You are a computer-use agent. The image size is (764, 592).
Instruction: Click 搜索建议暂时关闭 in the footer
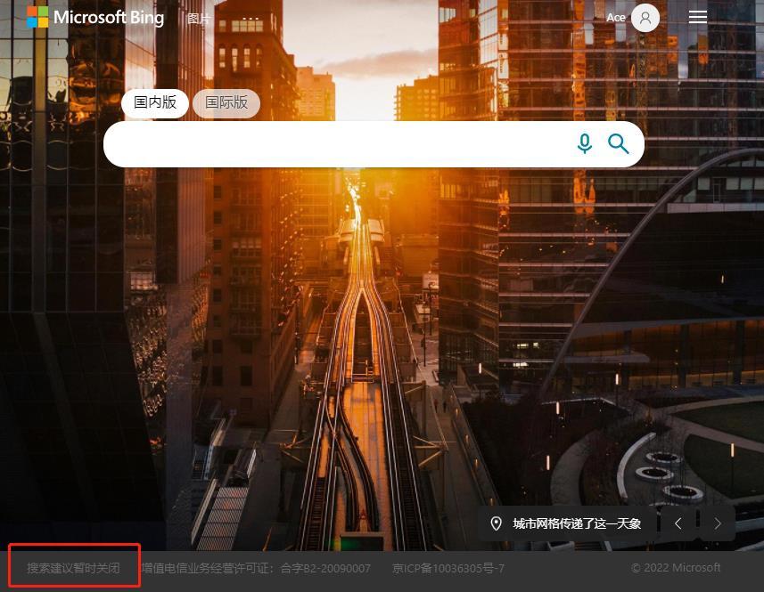pos(73,568)
